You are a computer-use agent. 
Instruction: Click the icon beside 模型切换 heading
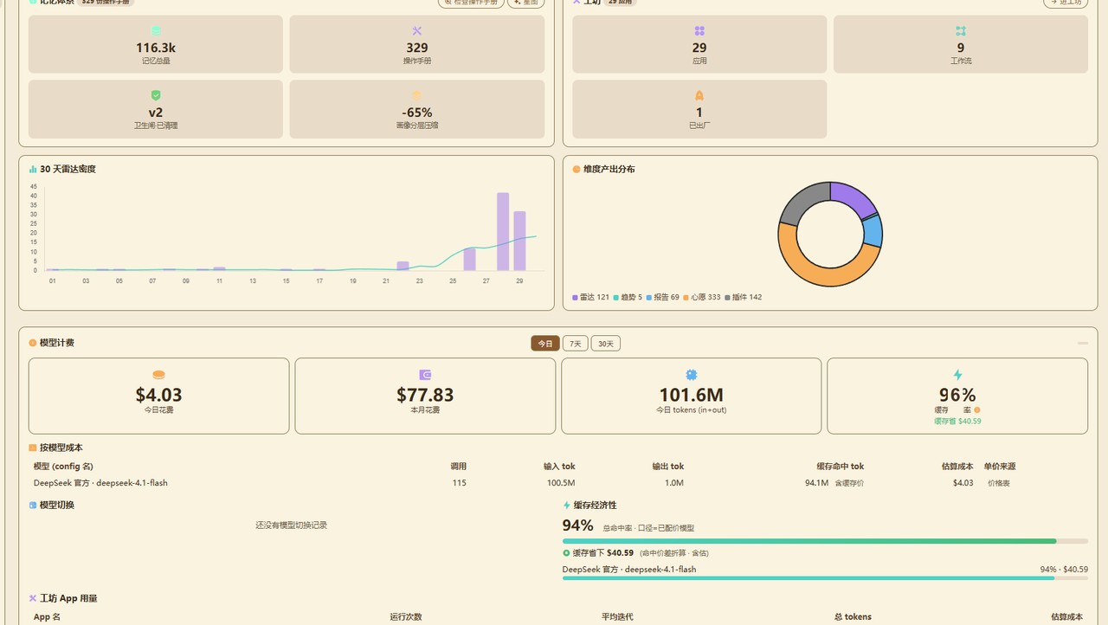[33, 505]
